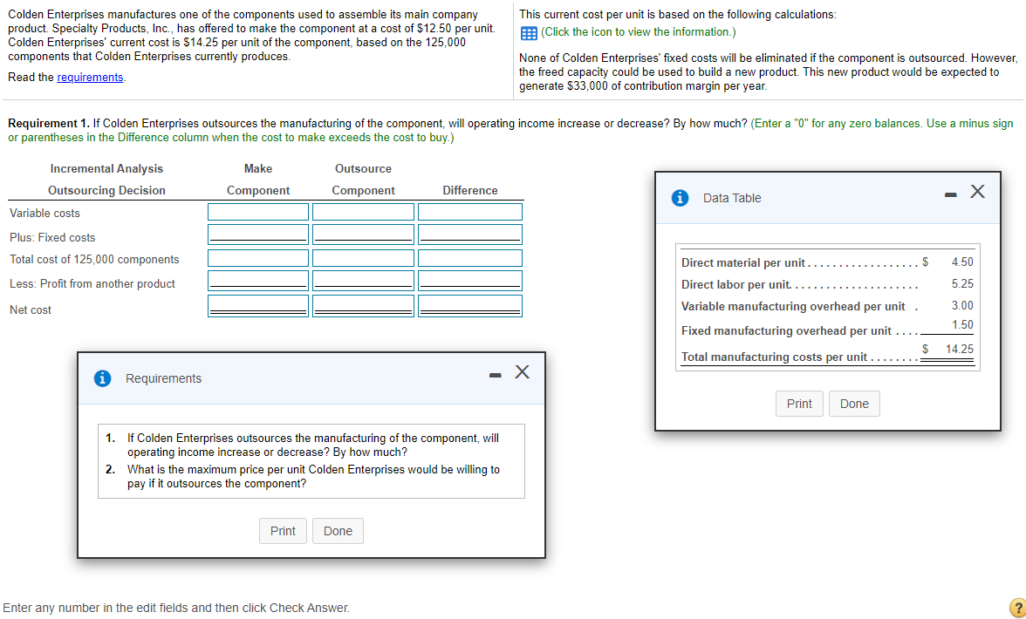Select Variable costs Make Component field
This screenshot has height=619, width=1026.
point(258,212)
